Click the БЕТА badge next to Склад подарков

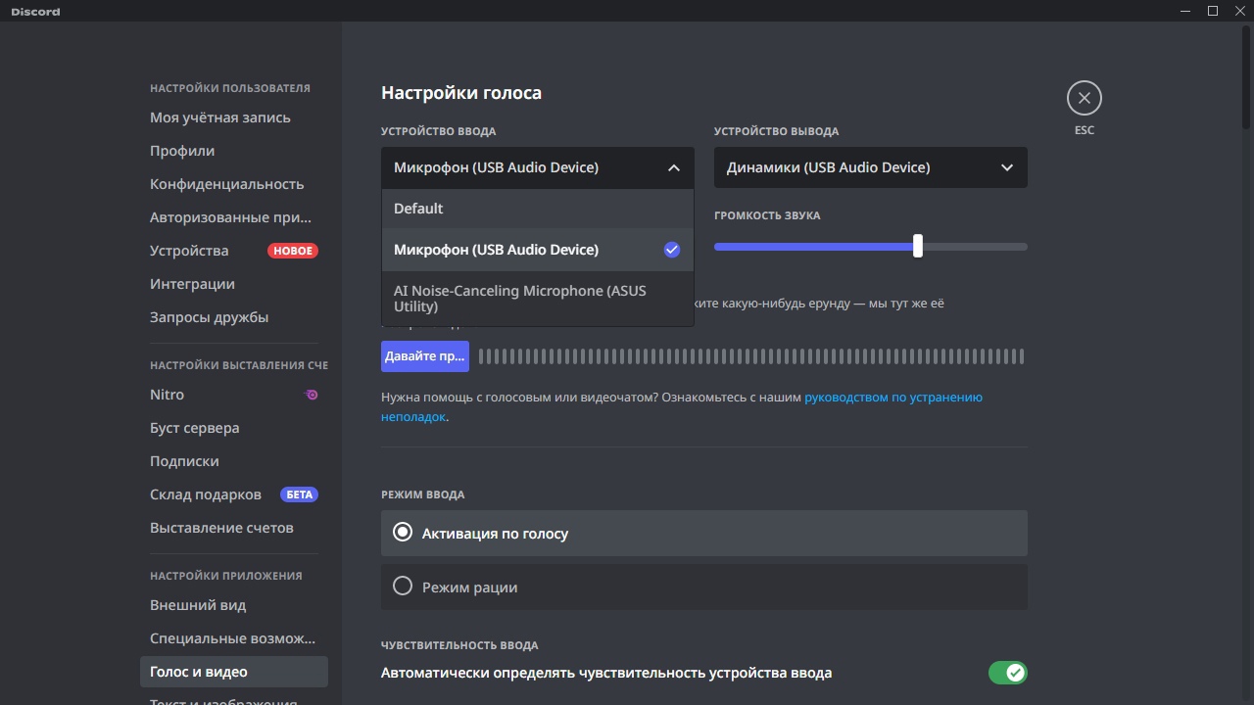tap(300, 494)
